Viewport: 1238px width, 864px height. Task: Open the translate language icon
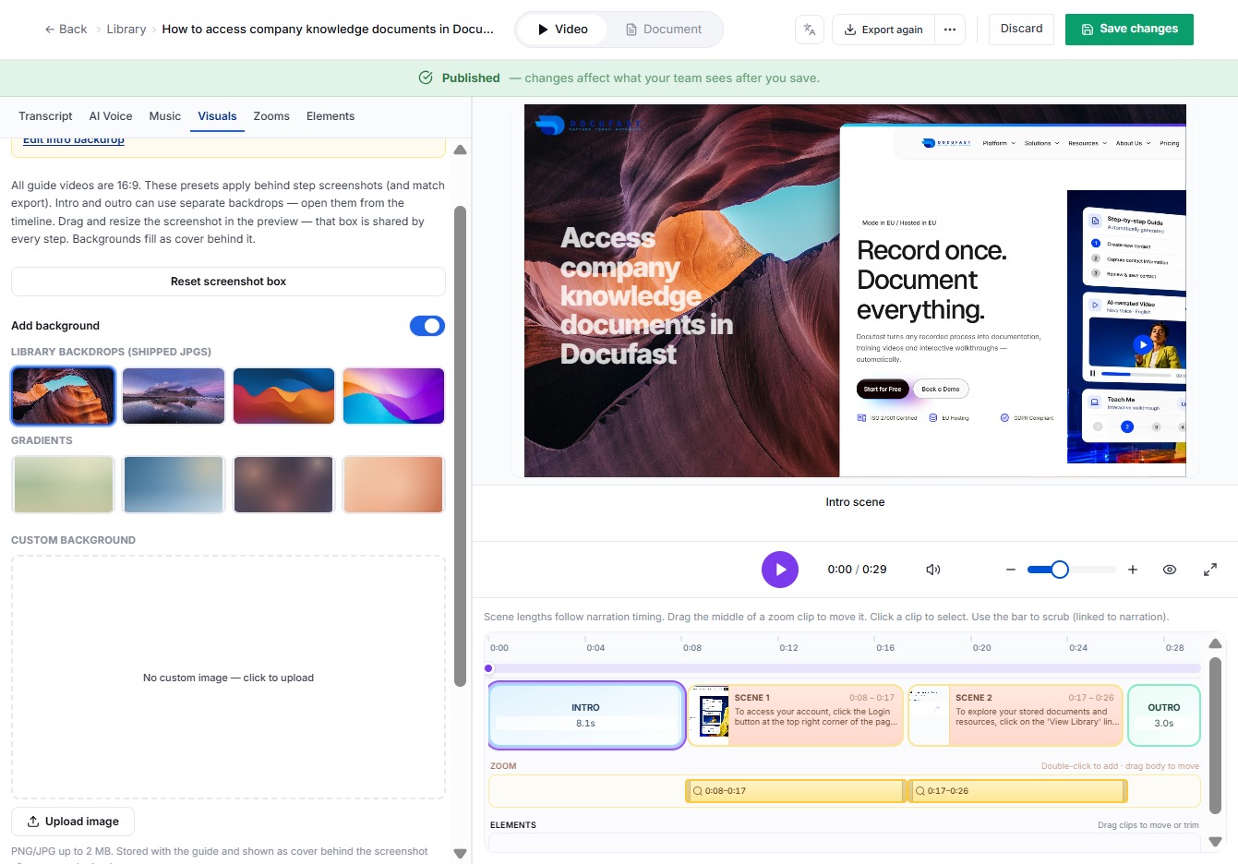pyautogui.click(x=810, y=30)
